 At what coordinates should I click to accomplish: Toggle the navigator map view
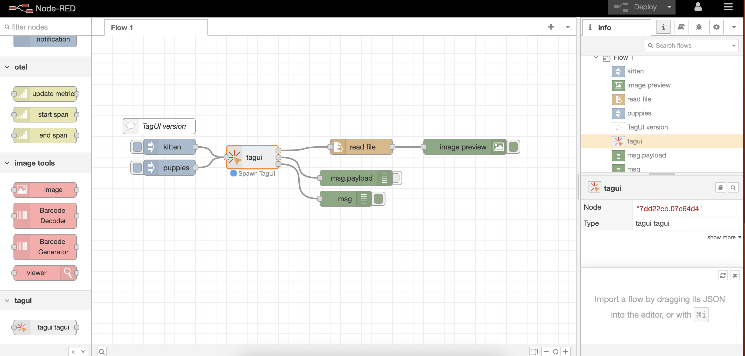tap(534, 351)
